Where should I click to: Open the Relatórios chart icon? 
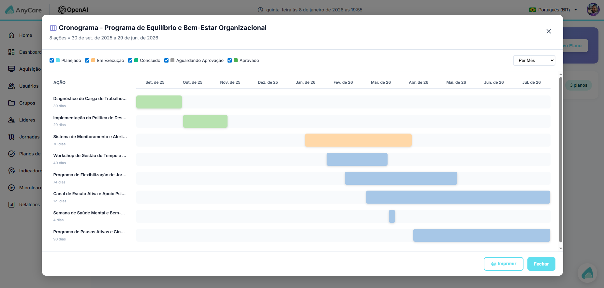pos(11,205)
